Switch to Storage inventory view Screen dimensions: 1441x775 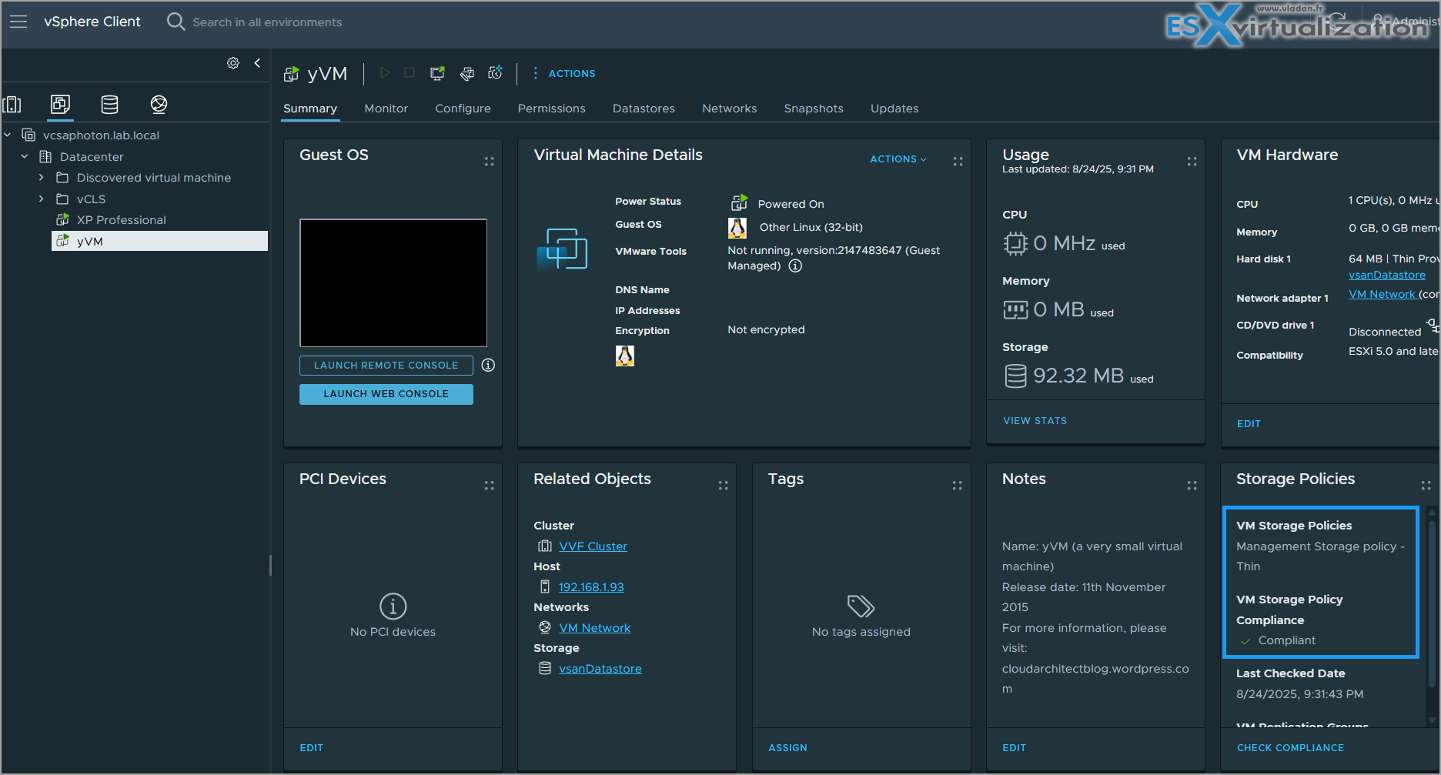(110, 104)
